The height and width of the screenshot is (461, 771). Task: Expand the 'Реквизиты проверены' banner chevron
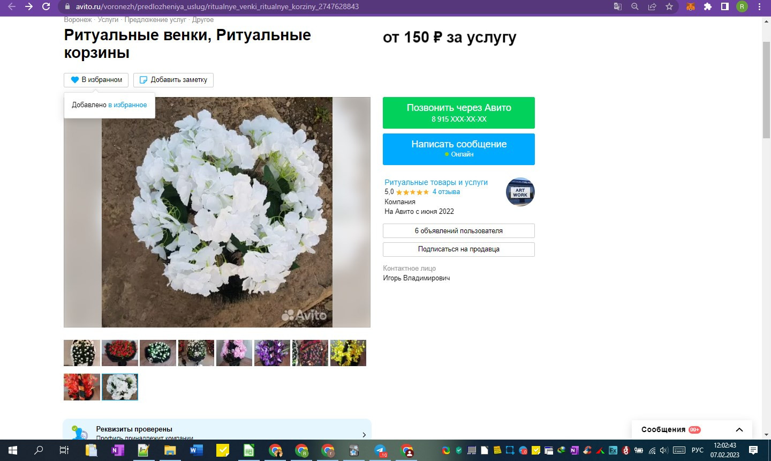pos(364,435)
